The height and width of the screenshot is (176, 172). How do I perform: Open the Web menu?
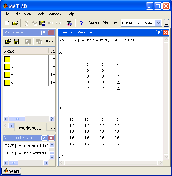pos(40,14)
